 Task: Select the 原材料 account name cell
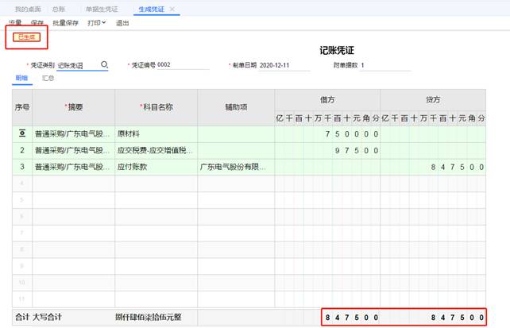coord(156,134)
